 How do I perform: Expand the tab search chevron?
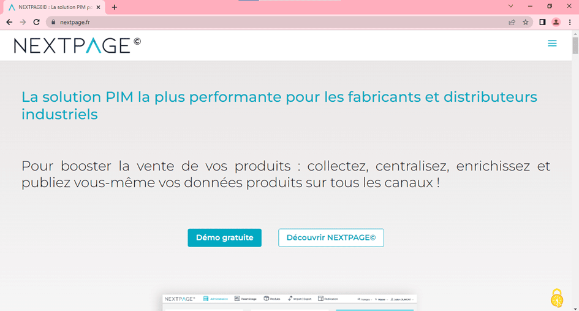(x=511, y=6)
